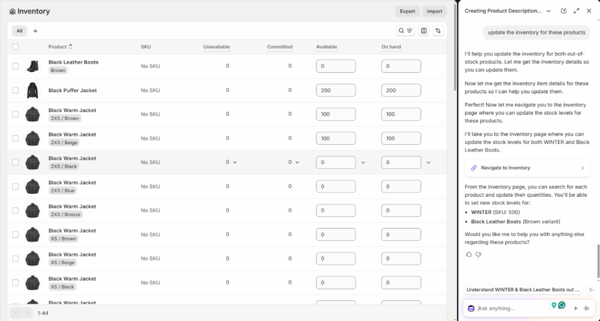Screen dimensions: 600x321
Task: Open the chat title conversation dropdown
Action: [x=548, y=11]
